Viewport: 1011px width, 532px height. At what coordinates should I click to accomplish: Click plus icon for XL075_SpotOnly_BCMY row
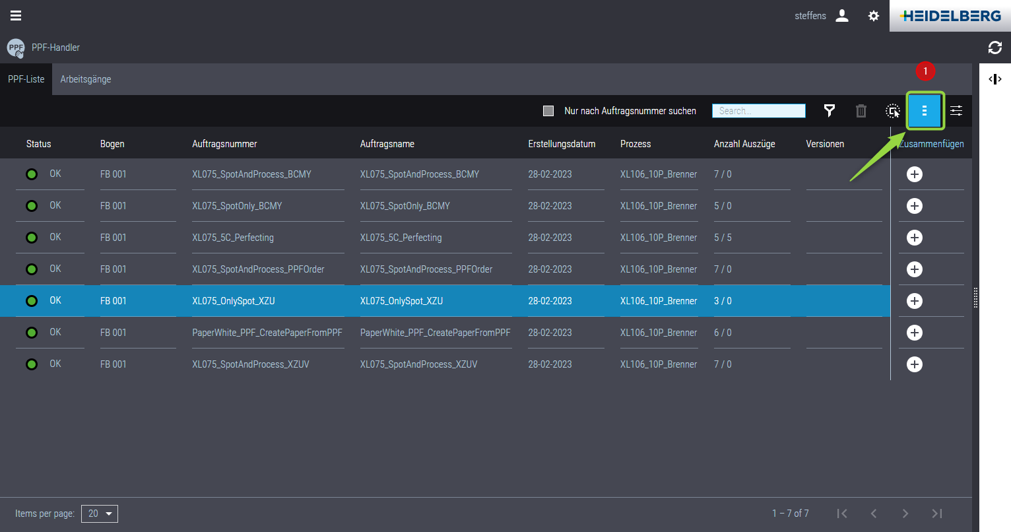coord(914,206)
